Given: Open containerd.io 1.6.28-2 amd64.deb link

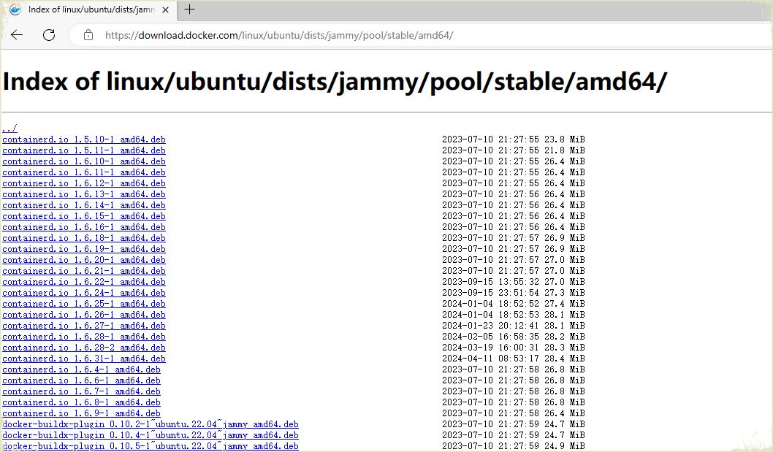Looking at the screenshot, I should coord(84,348).
